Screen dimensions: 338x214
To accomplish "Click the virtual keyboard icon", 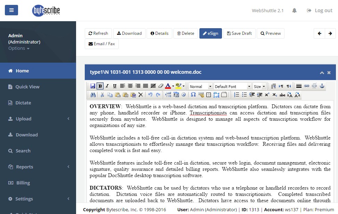I will [x=201, y=95].
